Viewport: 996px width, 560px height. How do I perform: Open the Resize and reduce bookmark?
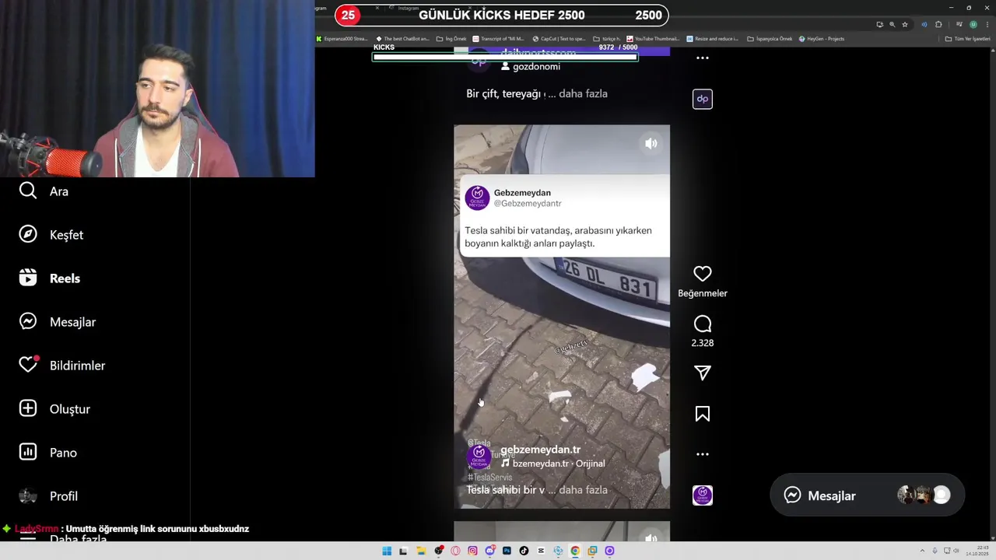point(713,39)
